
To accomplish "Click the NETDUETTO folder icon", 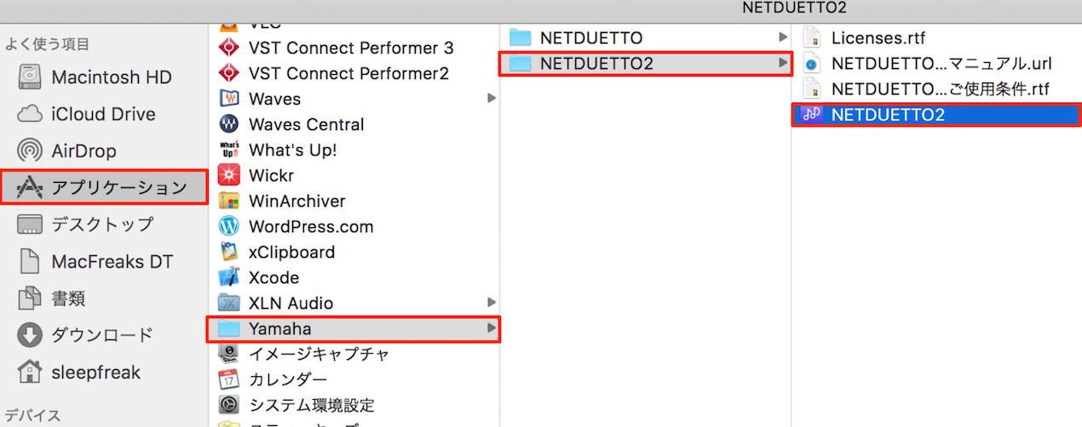I will click(520, 37).
